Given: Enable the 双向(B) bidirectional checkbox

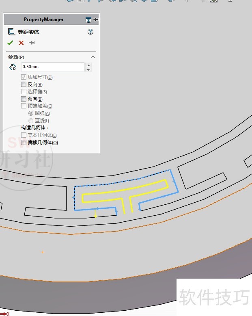Looking at the screenshot, I should (x=24, y=99).
